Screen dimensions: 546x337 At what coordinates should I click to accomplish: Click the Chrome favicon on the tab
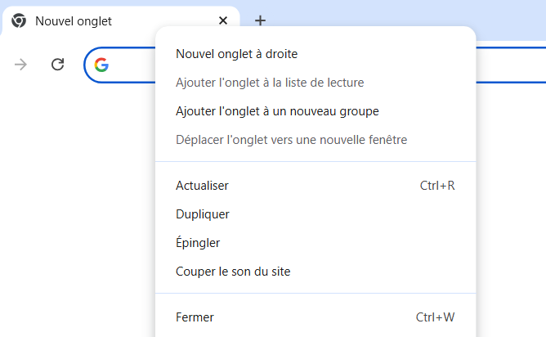(18, 21)
